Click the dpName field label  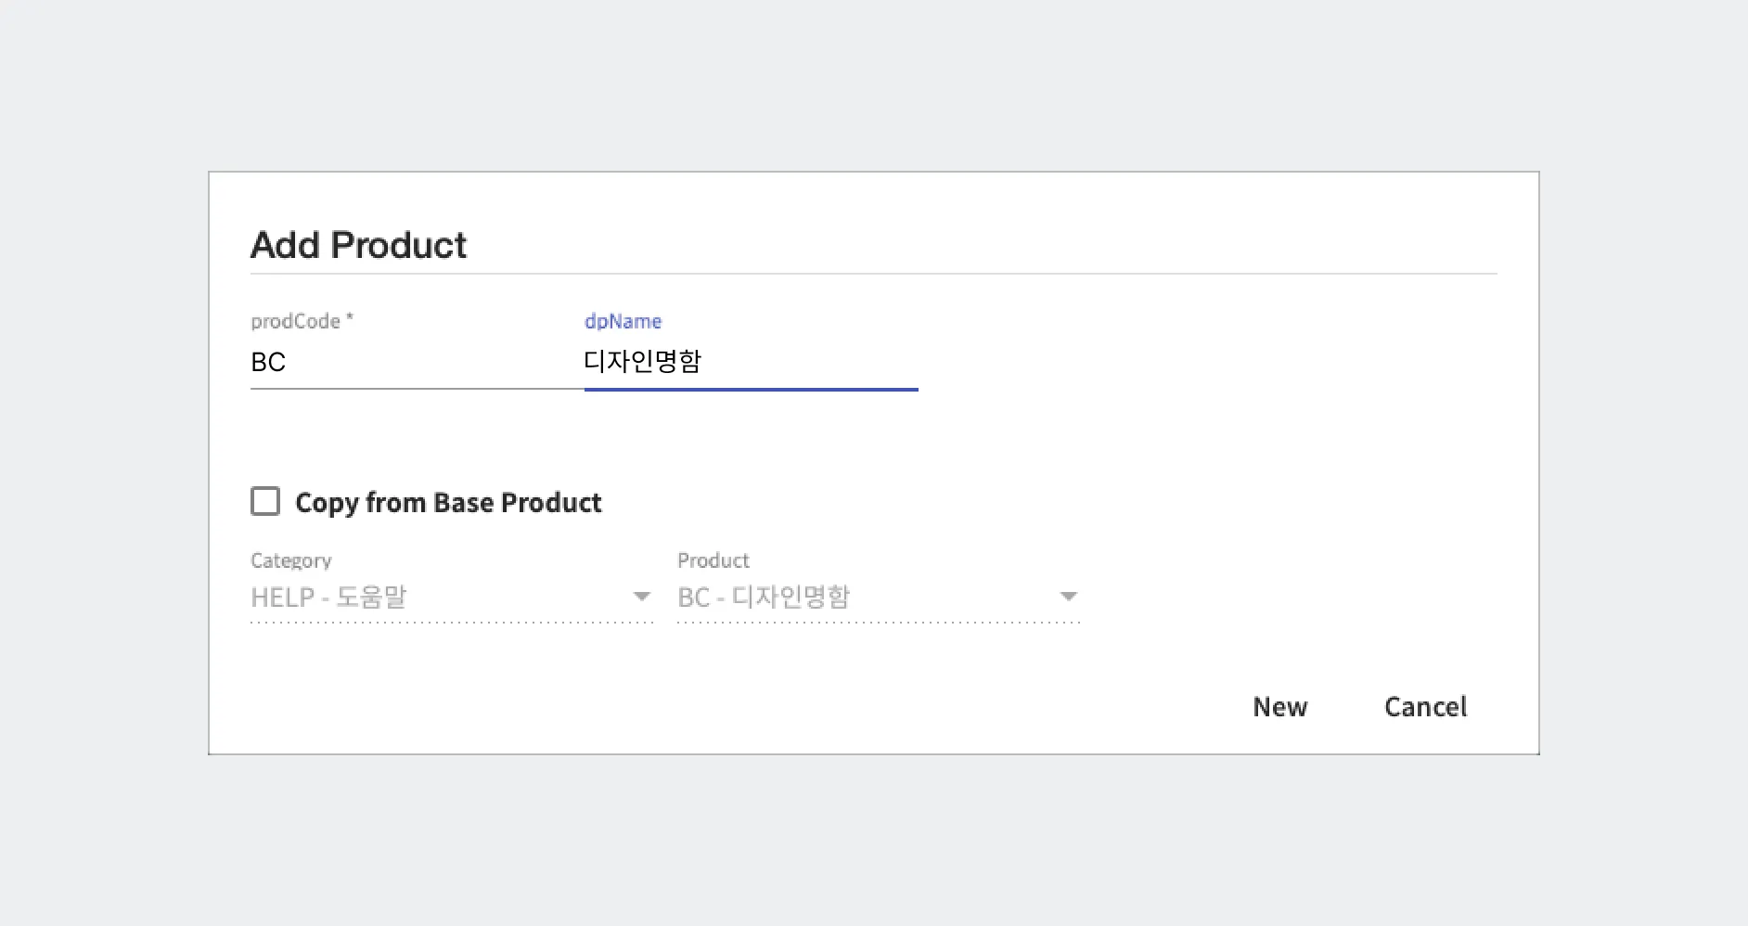[x=623, y=321]
